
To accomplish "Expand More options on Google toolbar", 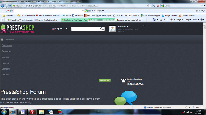I will pyautogui.click(x=100, y=11).
